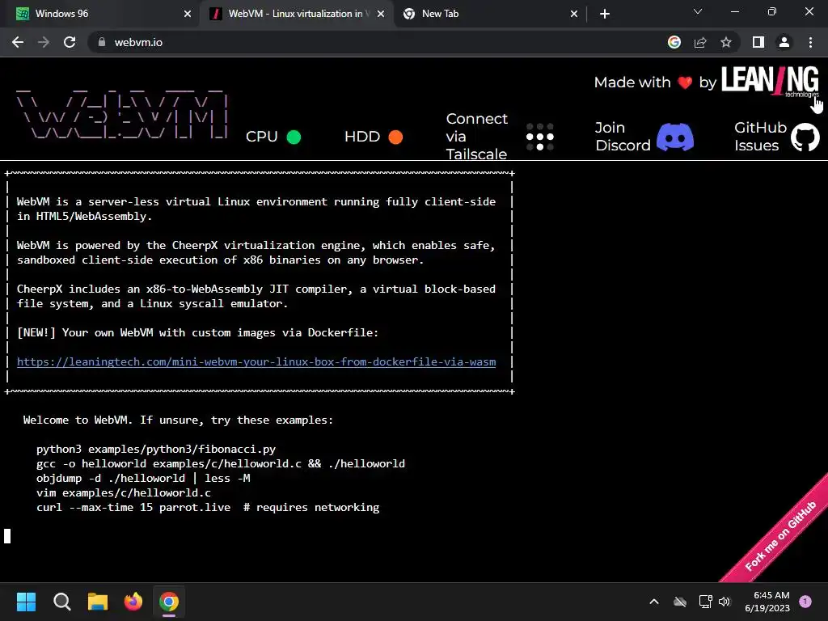Open File Explorer from the taskbar

[98, 602]
